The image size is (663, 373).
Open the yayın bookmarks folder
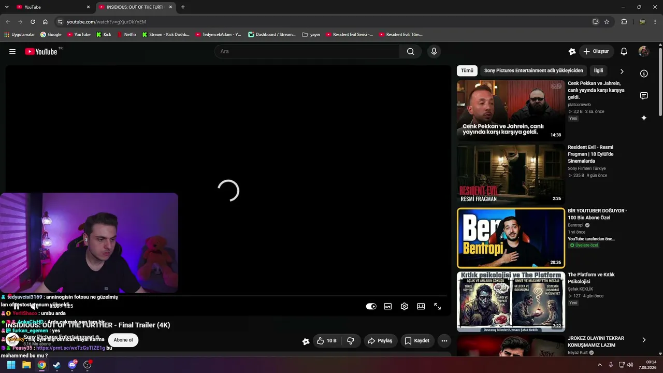pos(311,35)
